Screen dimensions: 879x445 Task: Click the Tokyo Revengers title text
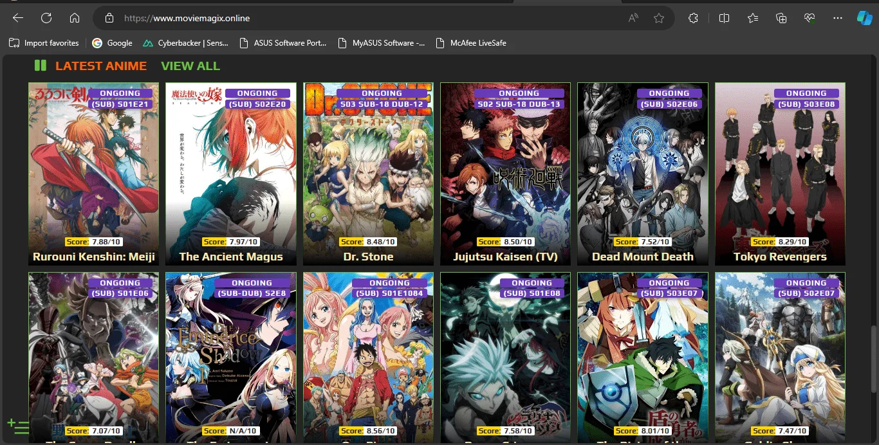tap(780, 257)
